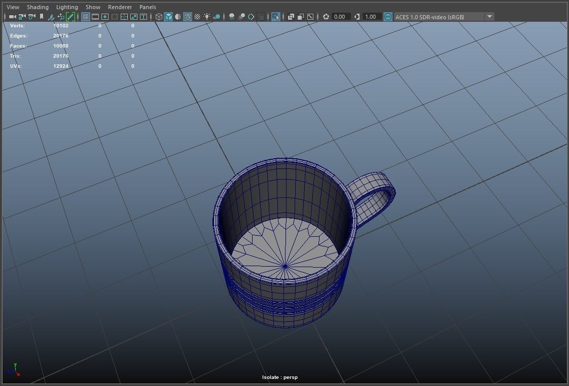Open Camera Attributes from the panel toolbar
The width and height of the screenshot is (569, 386).
point(31,17)
